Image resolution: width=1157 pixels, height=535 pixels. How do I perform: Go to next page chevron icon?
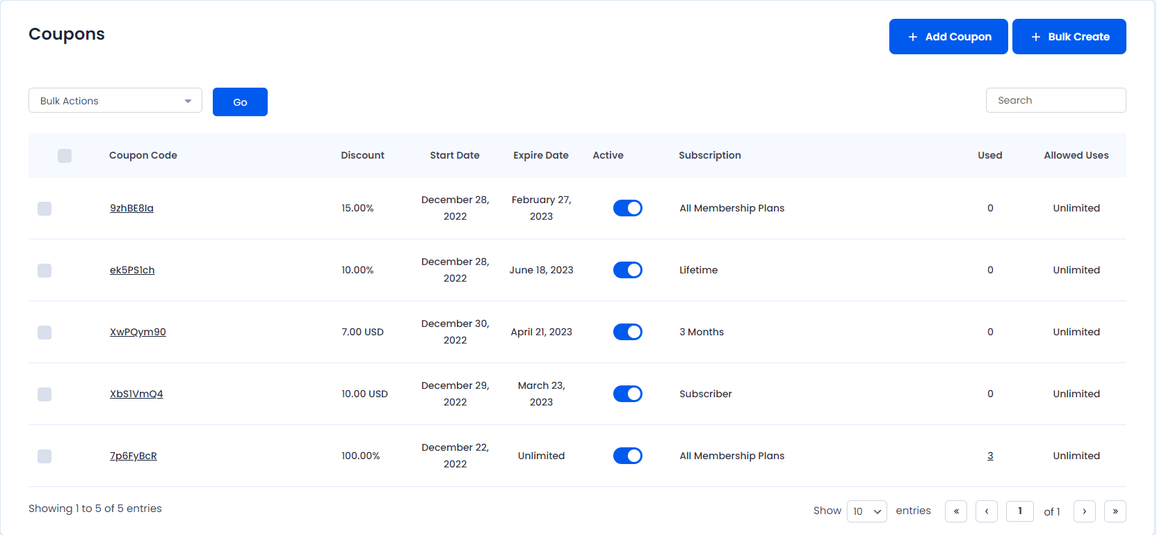click(1085, 511)
